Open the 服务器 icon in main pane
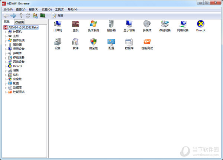The image size is (223, 160). pyautogui.click(x=111, y=26)
